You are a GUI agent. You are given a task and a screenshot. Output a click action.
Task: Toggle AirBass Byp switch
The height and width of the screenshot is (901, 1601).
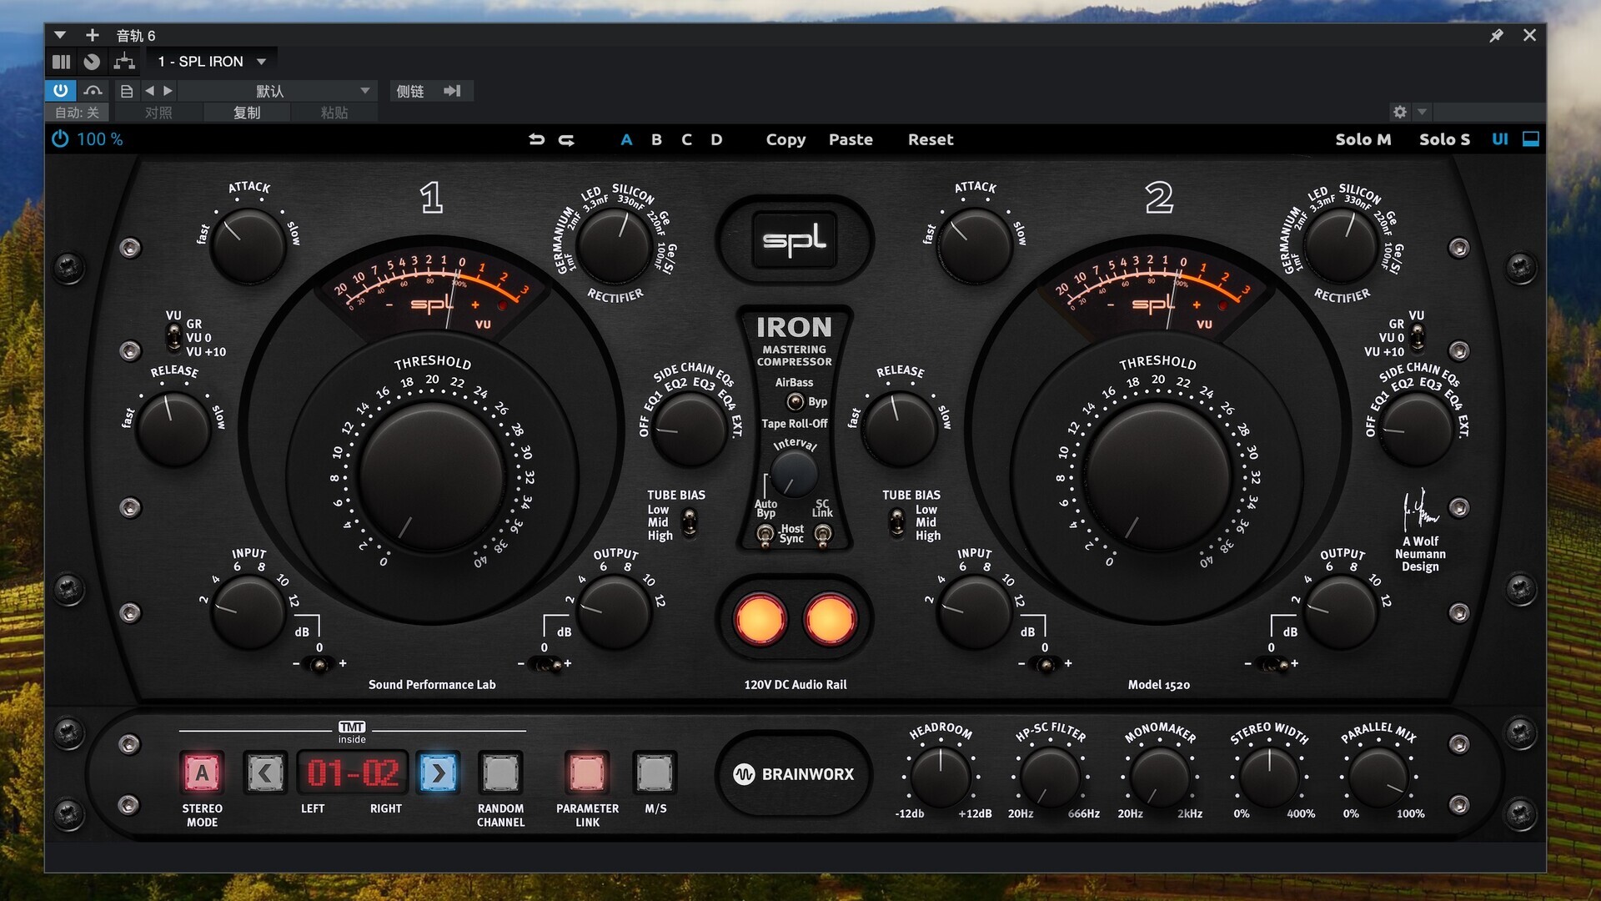tap(795, 402)
